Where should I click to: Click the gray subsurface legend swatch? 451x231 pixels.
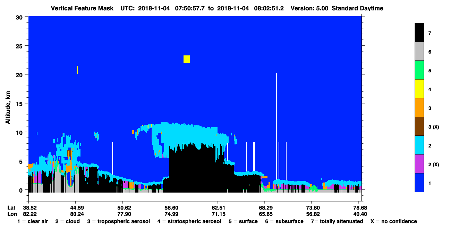[419, 51]
